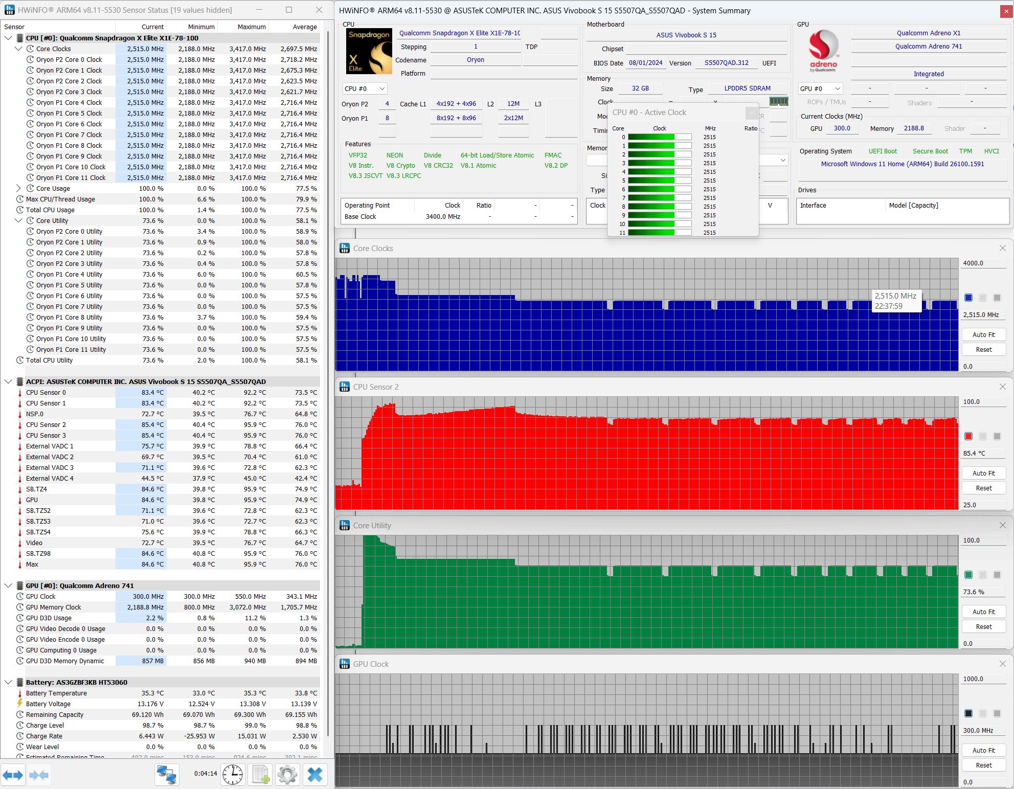Click red graph color swatch in CPU Sensor 2
This screenshot has width=1014, height=789.
point(968,436)
